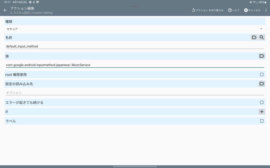
Task: Go back using the arrow icon
Action: pos(5,10)
